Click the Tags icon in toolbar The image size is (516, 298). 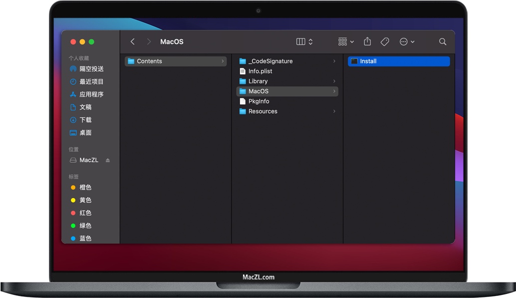pos(385,42)
